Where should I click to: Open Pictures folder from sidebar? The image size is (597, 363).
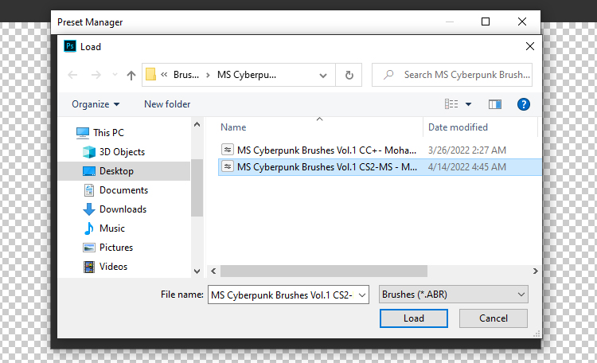[x=115, y=248]
